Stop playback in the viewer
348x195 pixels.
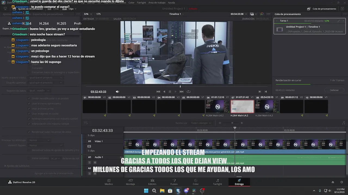coord(170,92)
